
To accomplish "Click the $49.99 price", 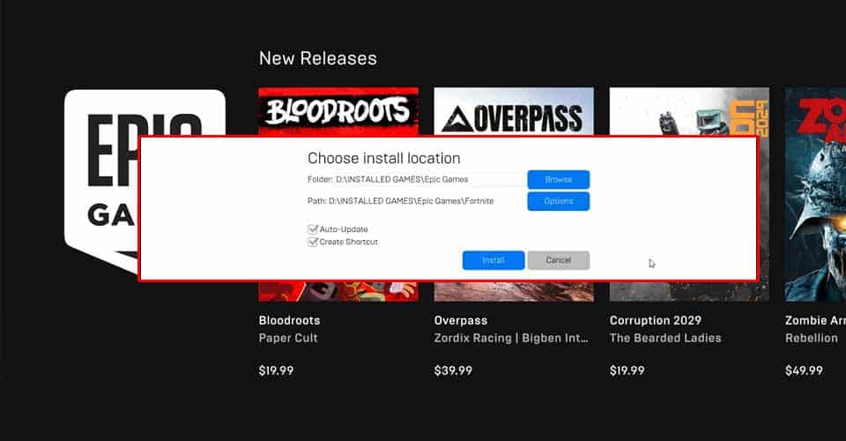I will click(x=804, y=370).
